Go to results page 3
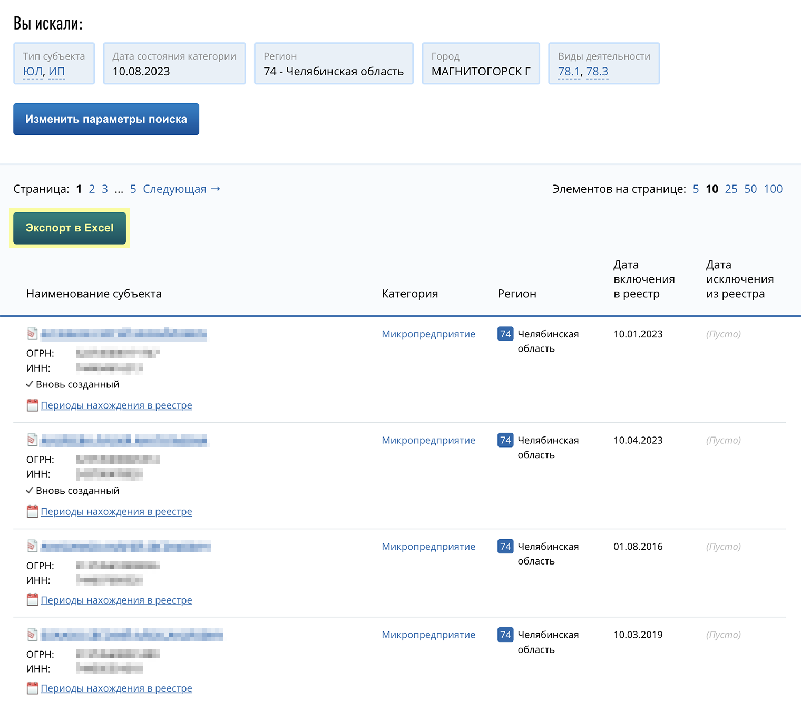801x719 pixels. [x=105, y=189]
